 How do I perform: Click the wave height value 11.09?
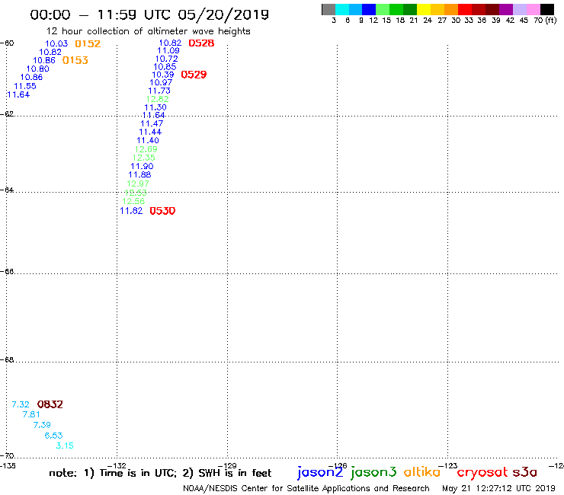point(168,51)
